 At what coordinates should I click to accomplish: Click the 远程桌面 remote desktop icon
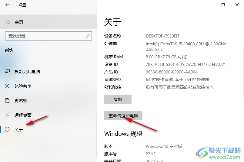tap(7, 115)
